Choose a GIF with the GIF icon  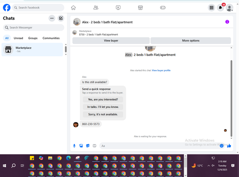pyautogui.click(x=95, y=146)
